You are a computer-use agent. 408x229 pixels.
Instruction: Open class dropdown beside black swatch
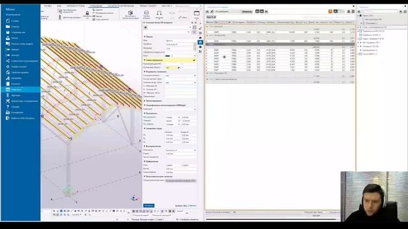click(194, 56)
